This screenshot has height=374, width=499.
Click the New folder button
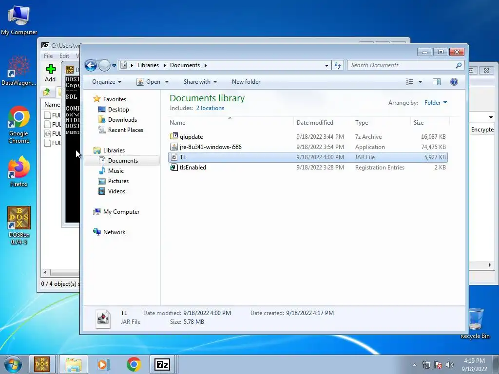(x=246, y=82)
